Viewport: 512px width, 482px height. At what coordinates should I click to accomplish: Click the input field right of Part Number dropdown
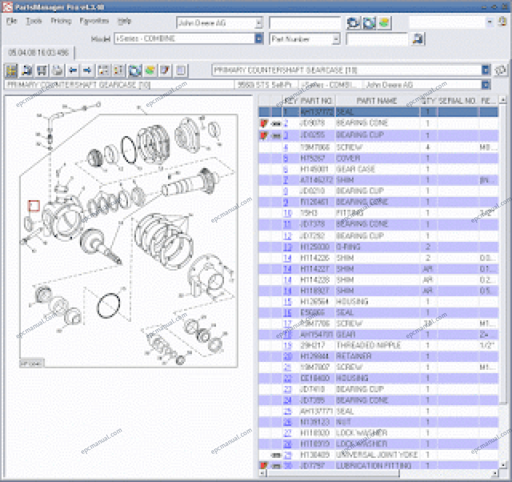377,39
